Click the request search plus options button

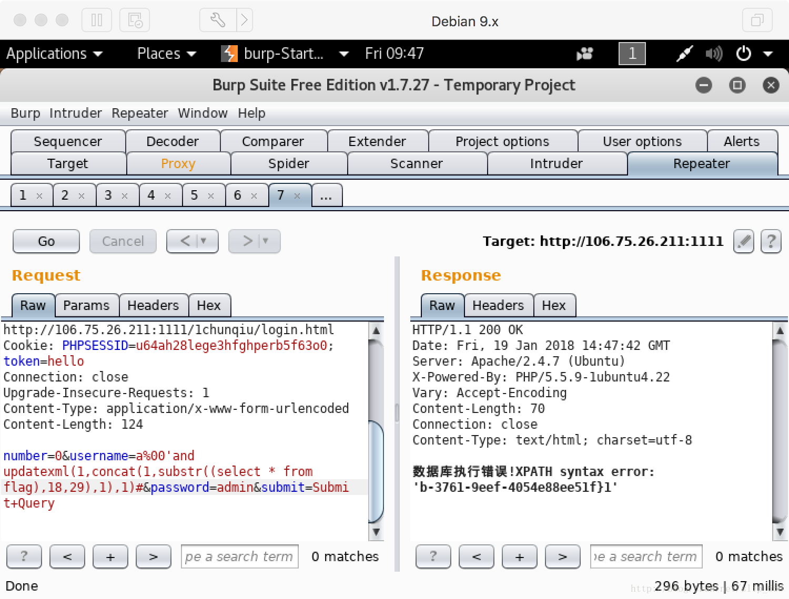pos(110,556)
